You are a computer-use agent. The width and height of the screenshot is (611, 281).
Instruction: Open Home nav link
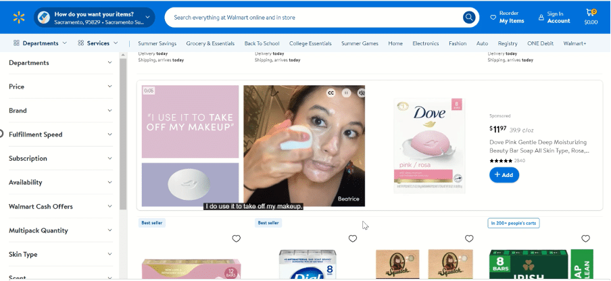[x=395, y=44]
